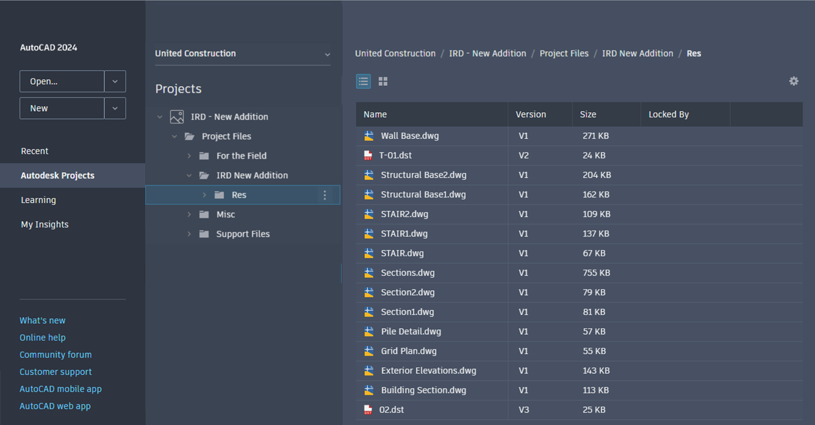Click the DWG icon beside Grid Plan.dwg
This screenshot has width=815, height=425.
368,351
